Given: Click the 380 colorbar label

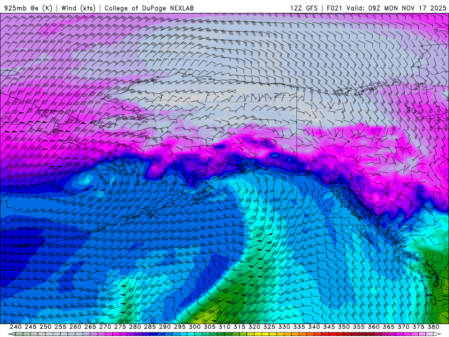Looking at the screenshot, I should [433, 327].
